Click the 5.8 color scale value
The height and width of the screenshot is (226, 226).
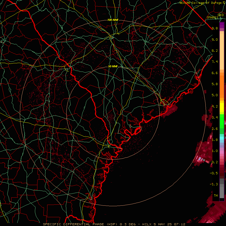(215, 84)
